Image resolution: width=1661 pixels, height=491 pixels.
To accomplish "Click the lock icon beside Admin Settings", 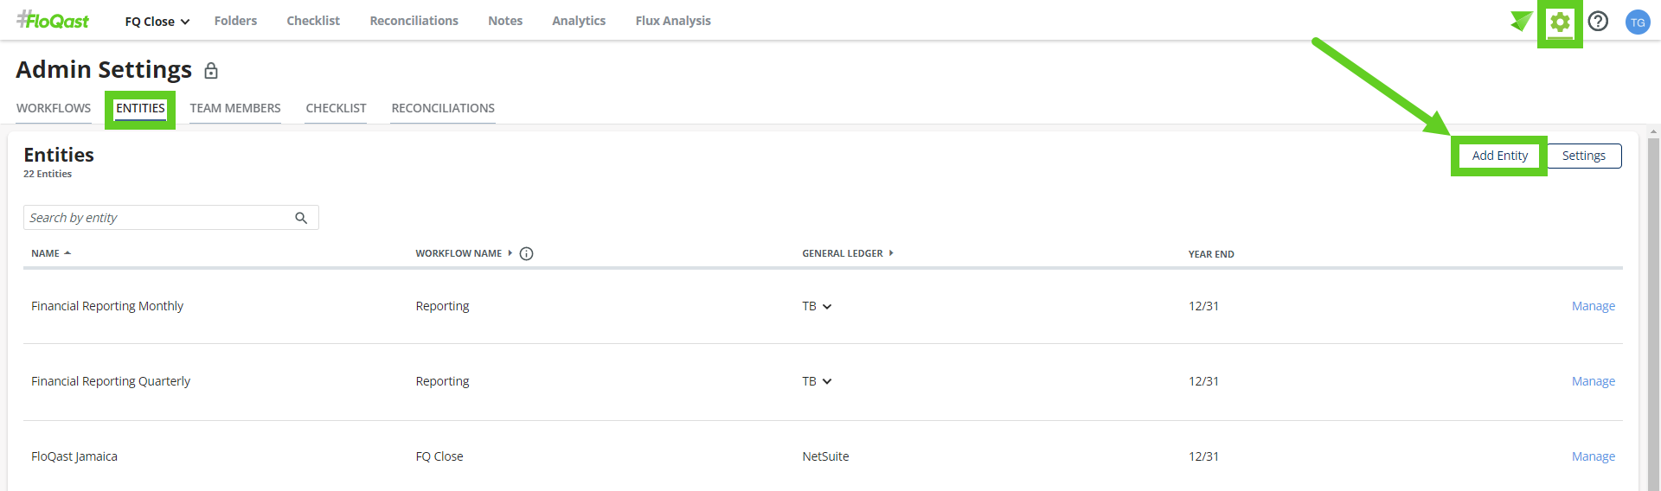I will (211, 70).
